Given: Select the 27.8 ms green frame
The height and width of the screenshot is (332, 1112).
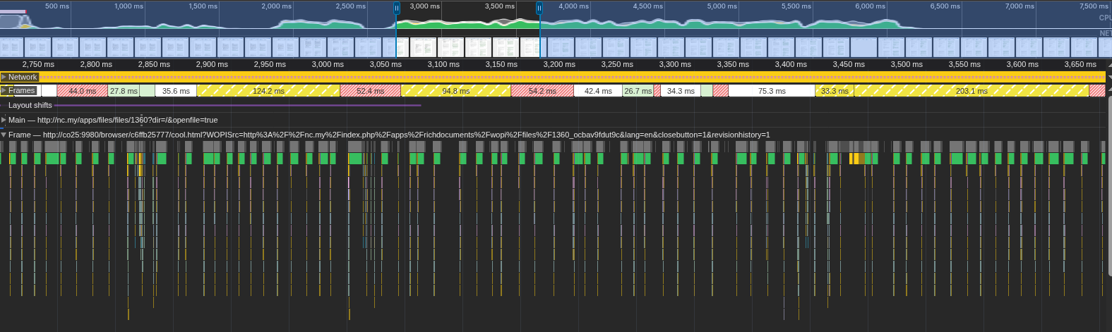Looking at the screenshot, I should point(124,91).
